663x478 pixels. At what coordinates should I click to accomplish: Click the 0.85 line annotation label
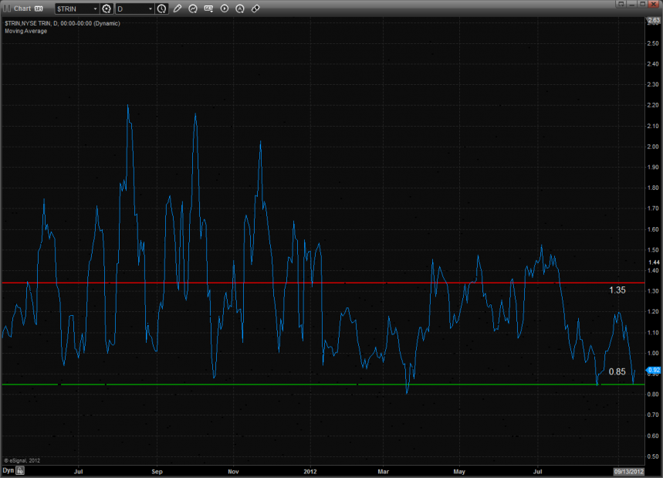click(617, 372)
